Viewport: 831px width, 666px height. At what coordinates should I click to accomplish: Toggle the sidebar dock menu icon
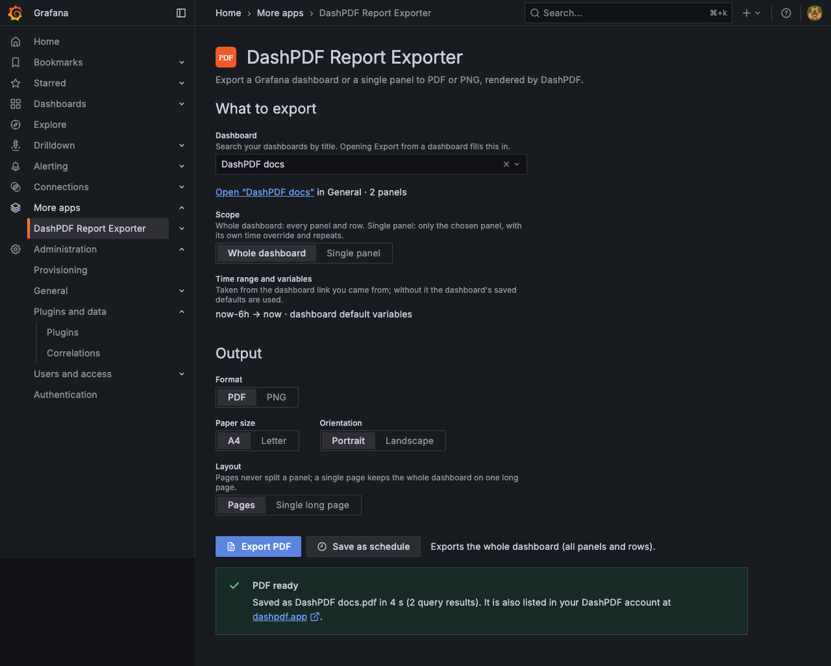tap(181, 13)
